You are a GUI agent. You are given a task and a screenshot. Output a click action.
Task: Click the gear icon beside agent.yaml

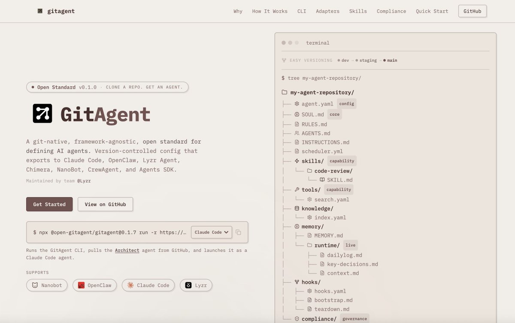[x=297, y=104]
